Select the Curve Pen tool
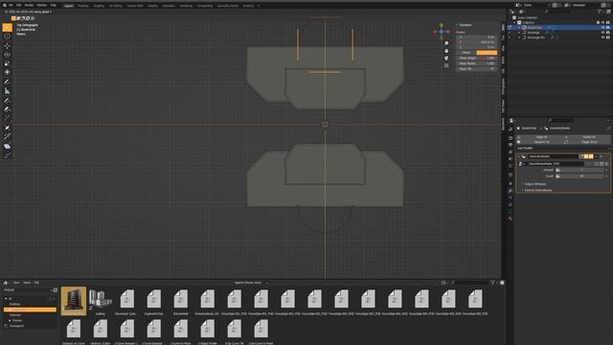613x345 pixels. tap(7, 109)
